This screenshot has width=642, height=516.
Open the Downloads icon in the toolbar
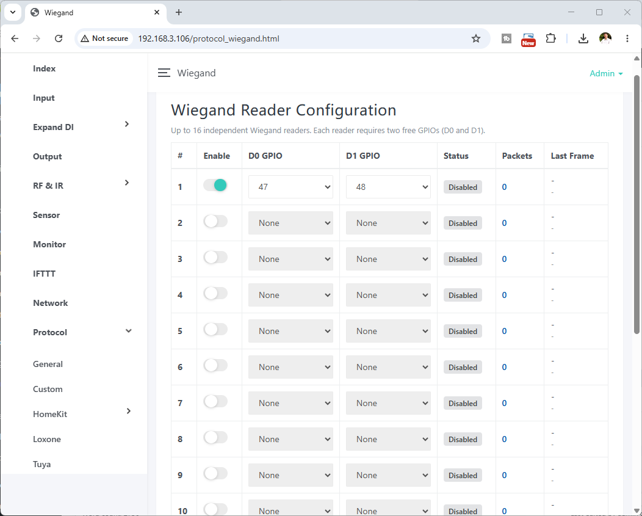coord(583,38)
